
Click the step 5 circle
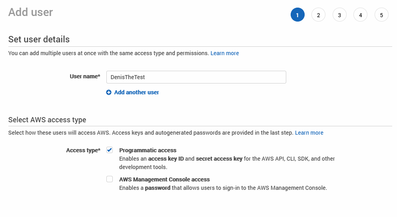pos(381,15)
